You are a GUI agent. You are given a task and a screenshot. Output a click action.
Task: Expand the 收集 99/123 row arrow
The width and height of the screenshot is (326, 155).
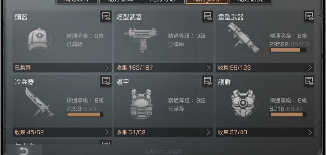click(310, 68)
